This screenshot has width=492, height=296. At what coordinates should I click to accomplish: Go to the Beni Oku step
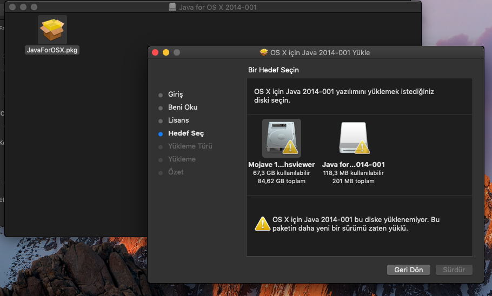(x=183, y=107)
